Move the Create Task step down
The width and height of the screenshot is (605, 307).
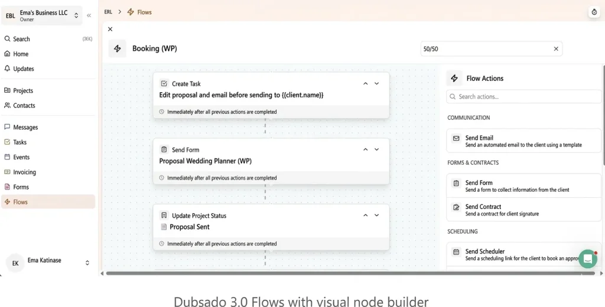[376, 84]
